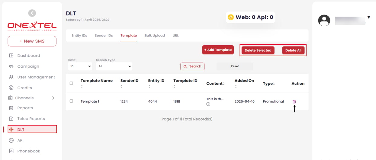This screenshot has width=376, height=160.
Task: Click Promotional type cell
Action: coord(273,101)
